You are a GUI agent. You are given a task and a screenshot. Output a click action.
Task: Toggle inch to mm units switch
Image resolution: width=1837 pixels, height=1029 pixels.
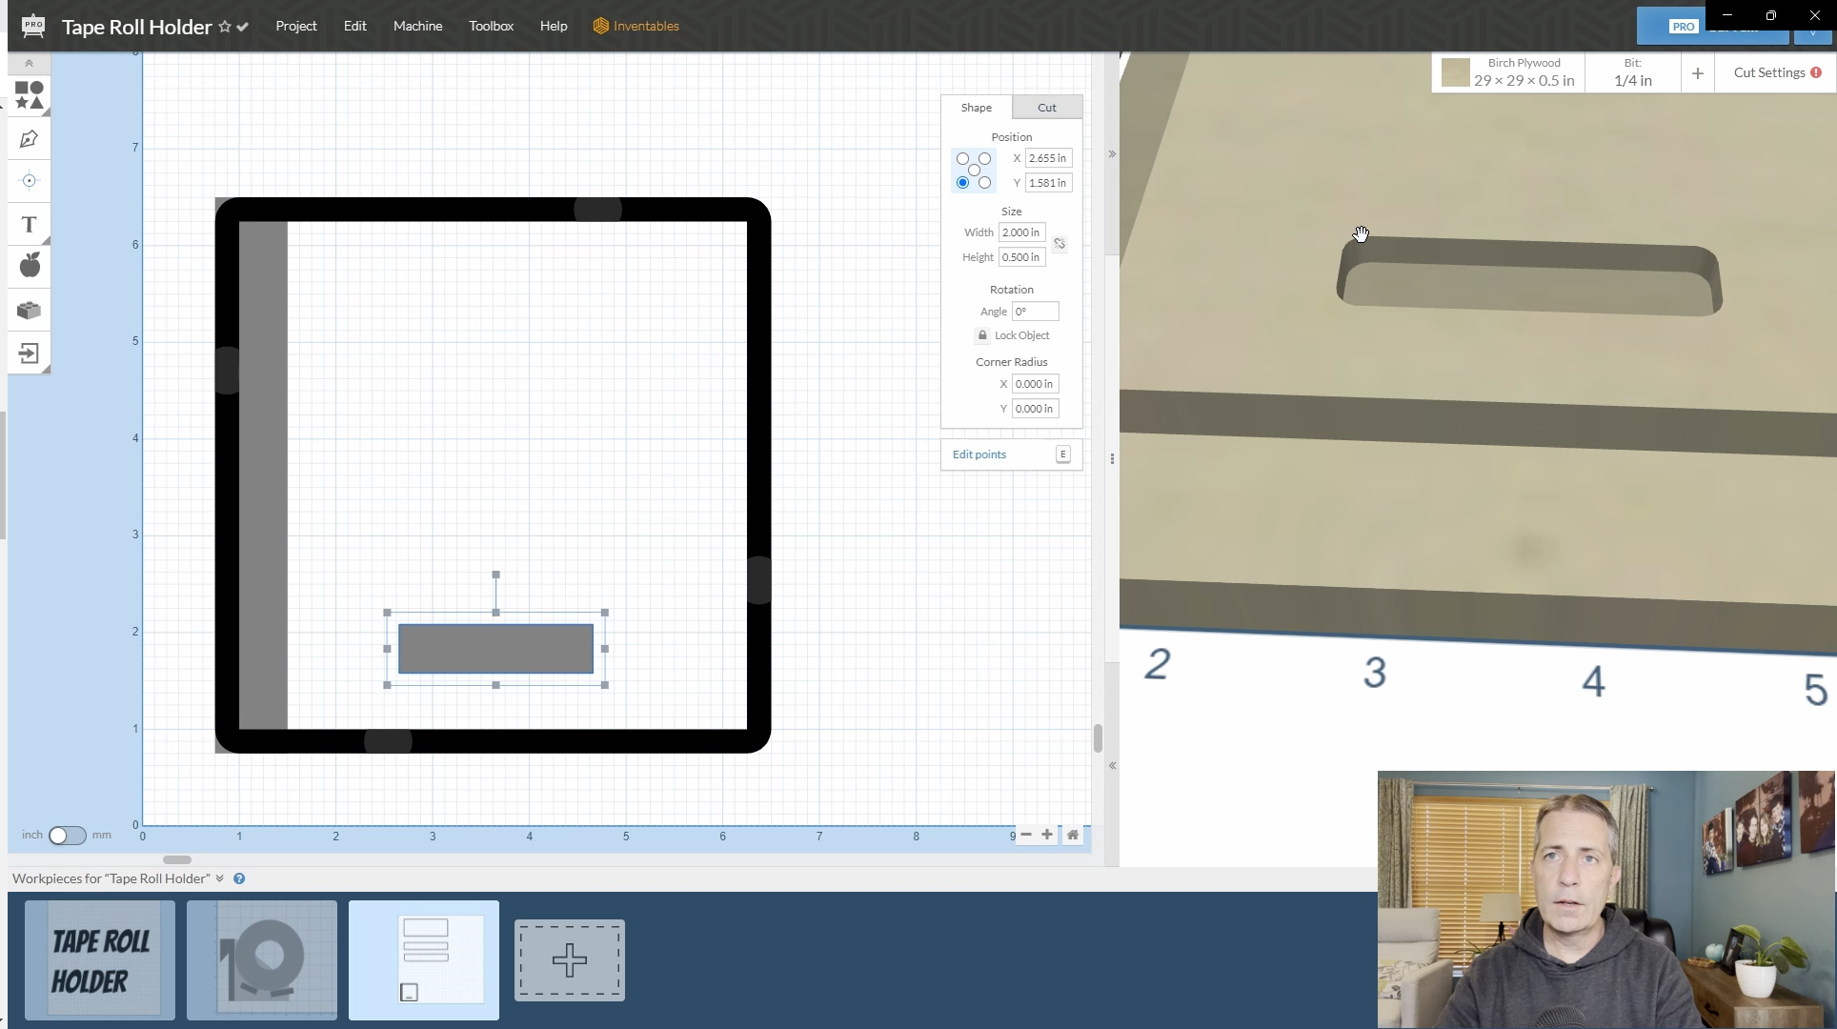pos(67,836)
